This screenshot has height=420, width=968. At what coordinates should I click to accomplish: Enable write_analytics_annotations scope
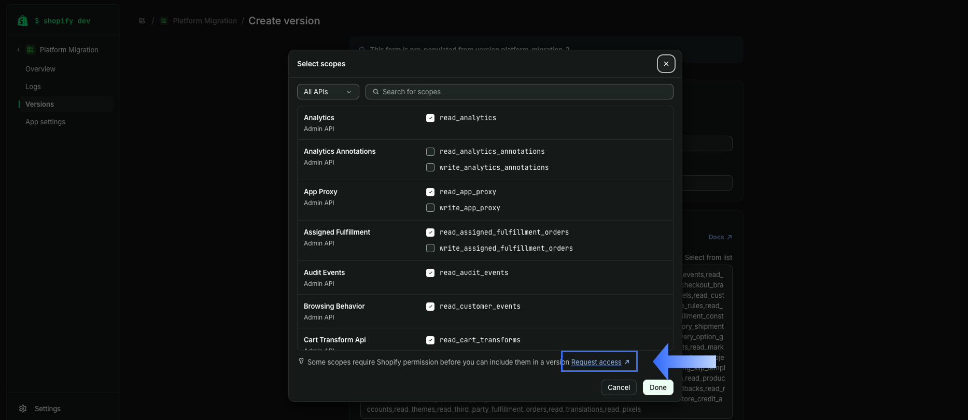pos(430,167)
